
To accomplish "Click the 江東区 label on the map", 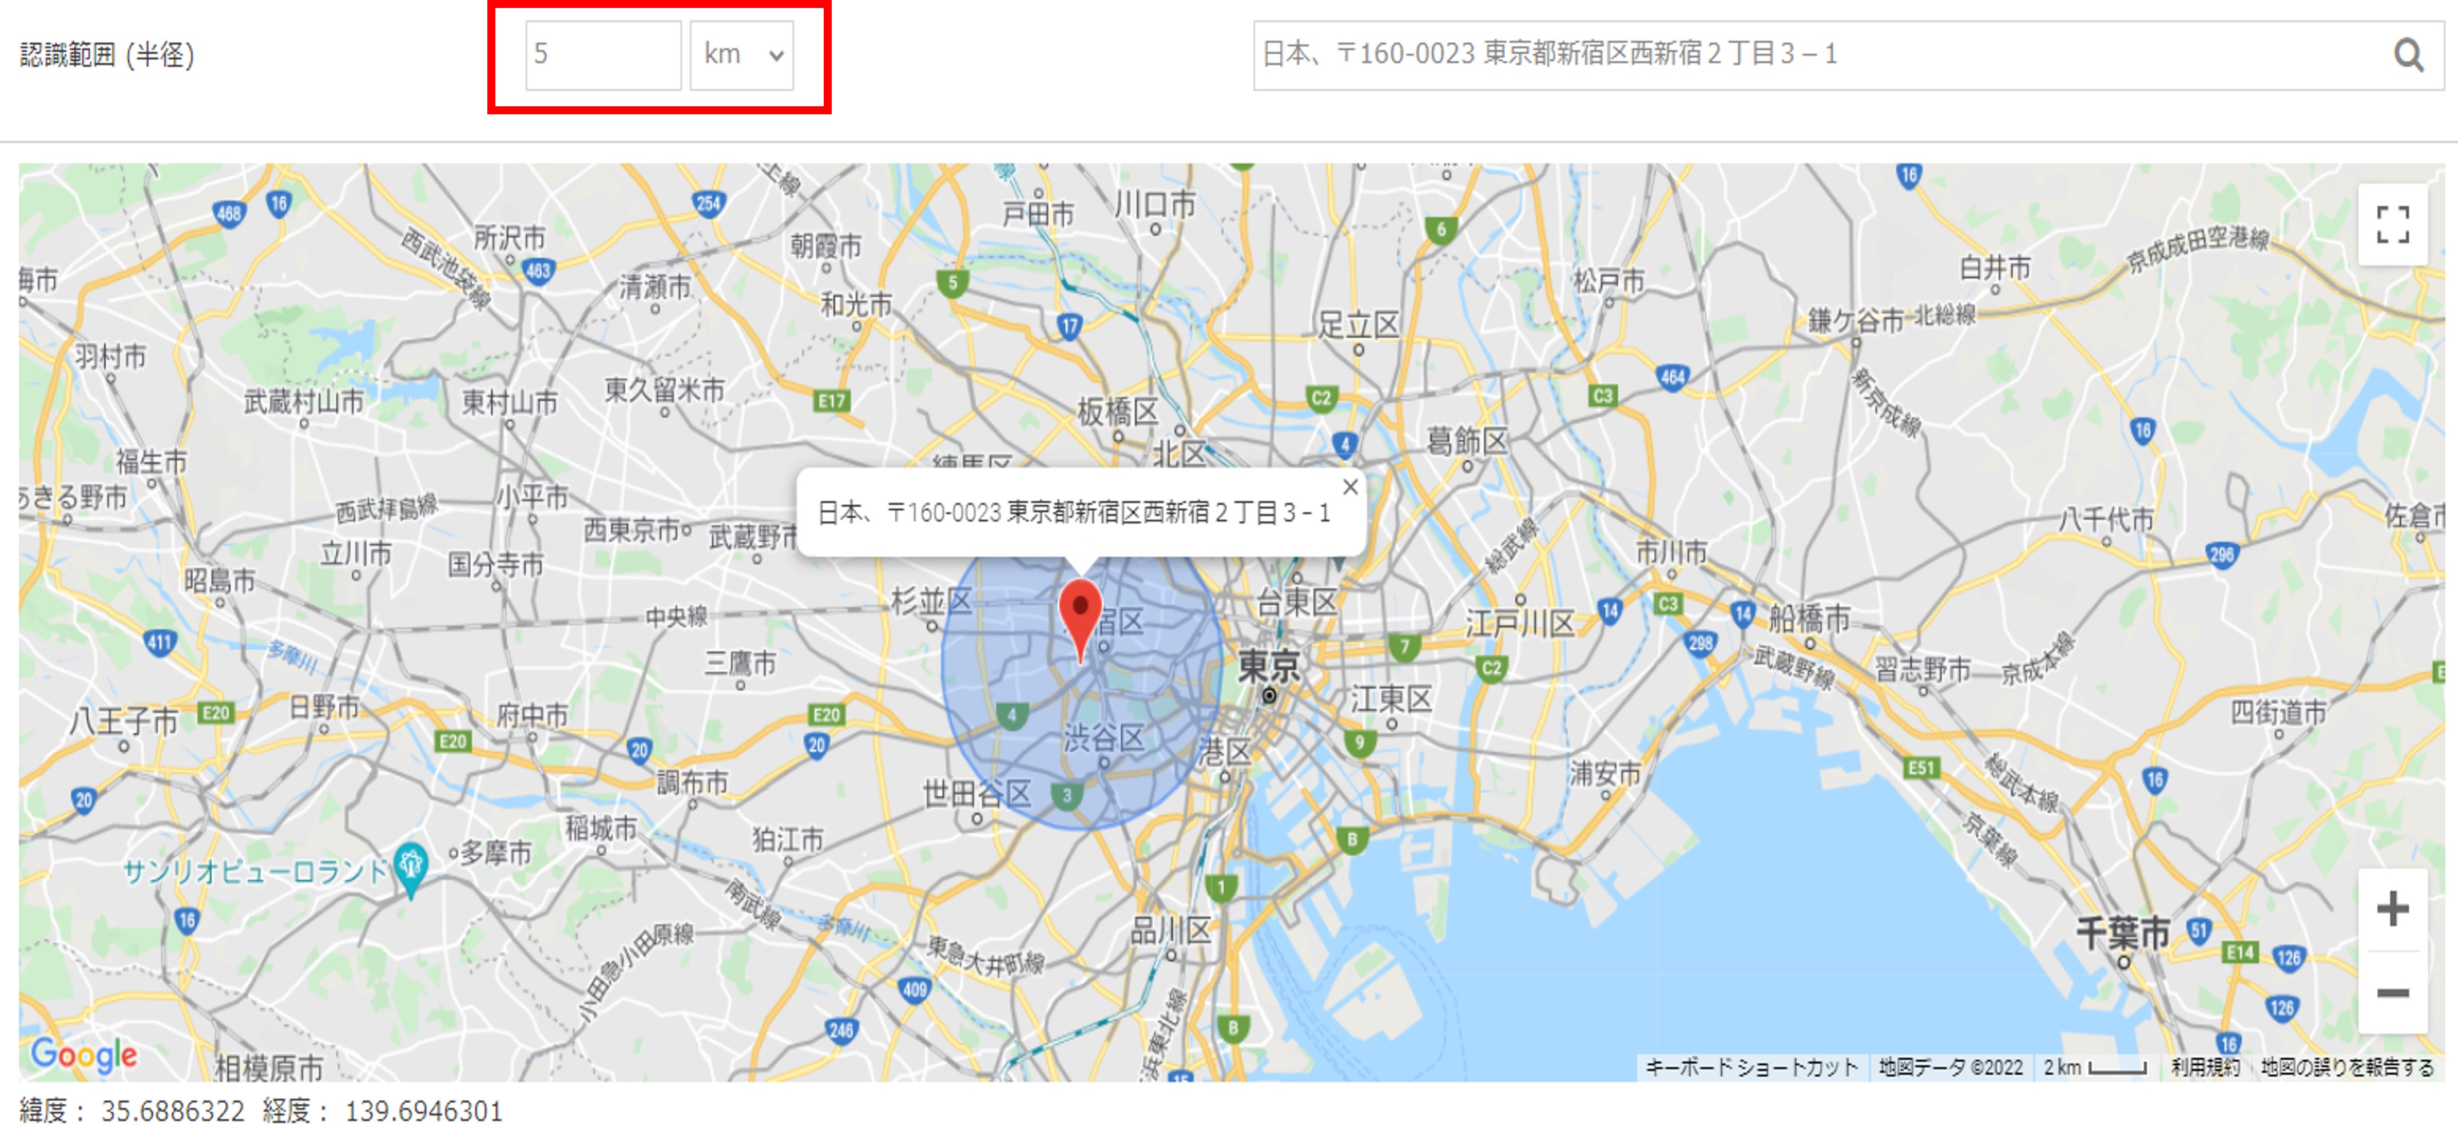I will pos(1391,700).
